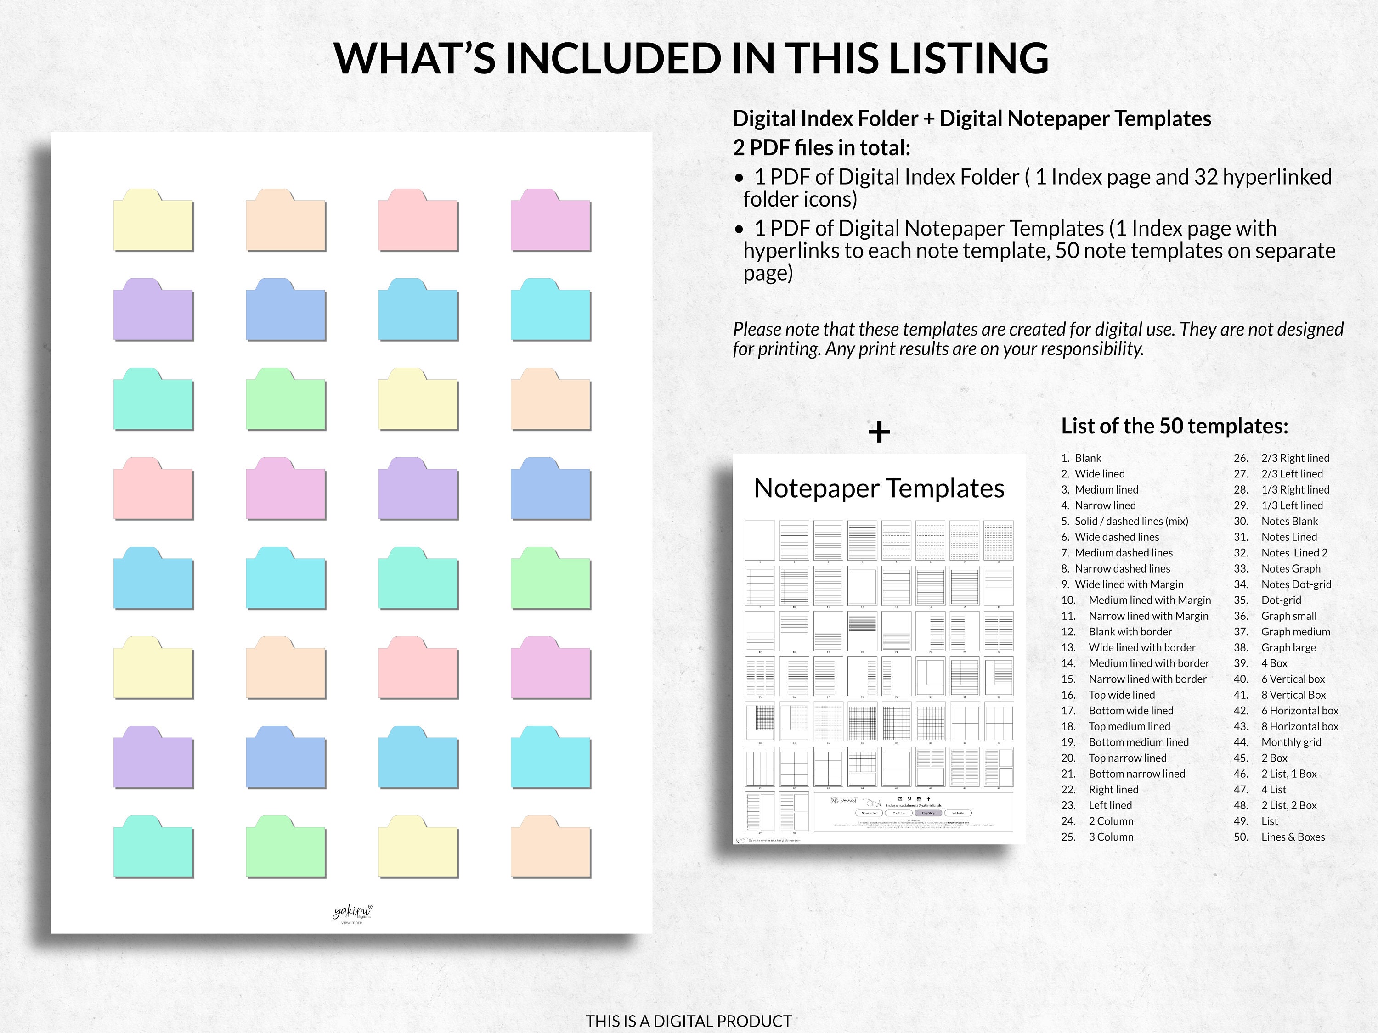The width and height of the screenshot is (1378, 1033).
Task: Open the purple folder in the second row
Action: tap(153, 309)
